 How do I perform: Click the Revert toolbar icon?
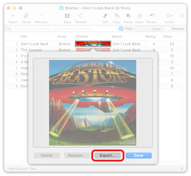pyautogui.click(x=152, y=16)
